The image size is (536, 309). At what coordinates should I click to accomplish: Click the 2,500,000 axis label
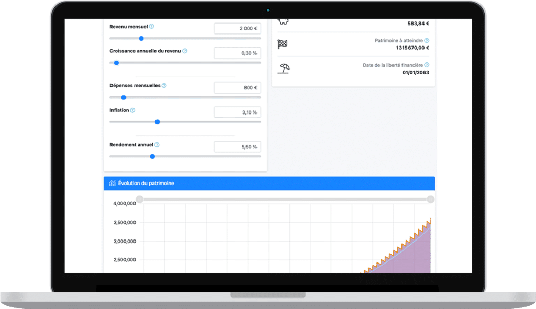[125, 259]
